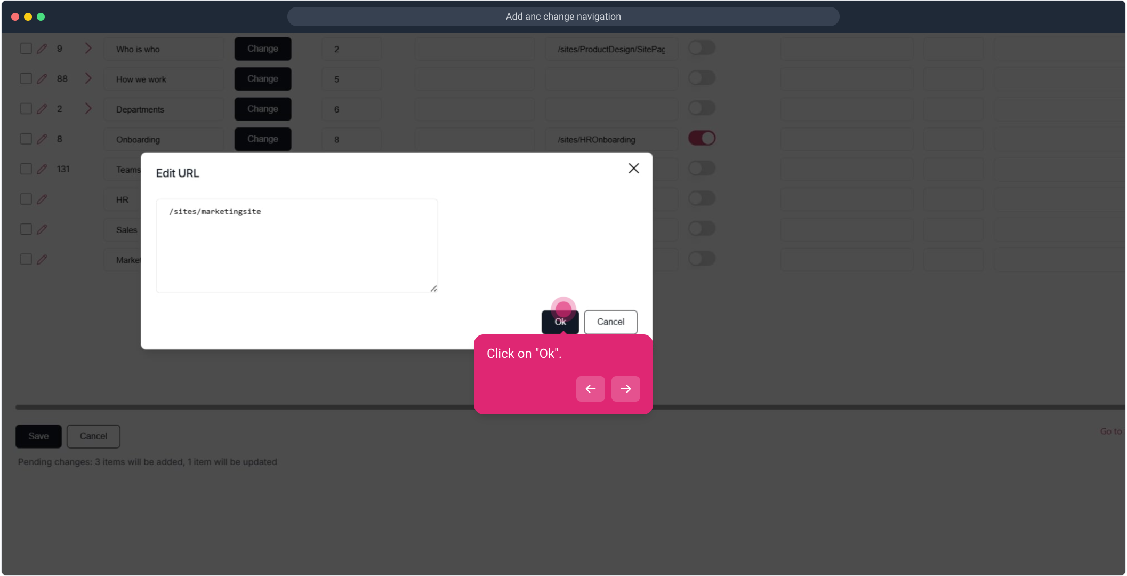This screenshot has height=576, width=1127.
Task: Click Change button for Departments
Action: (263, 109)
